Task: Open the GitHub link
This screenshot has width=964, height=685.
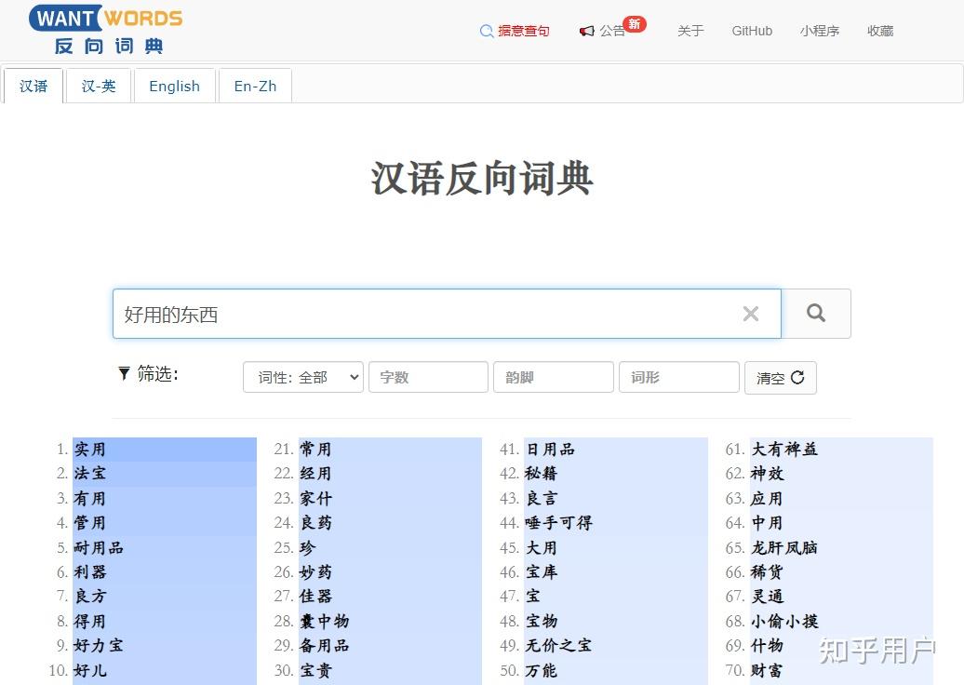Action: point(752,31)
